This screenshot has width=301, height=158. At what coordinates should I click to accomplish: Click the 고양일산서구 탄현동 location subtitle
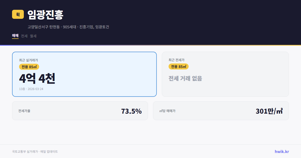(68, 27)
